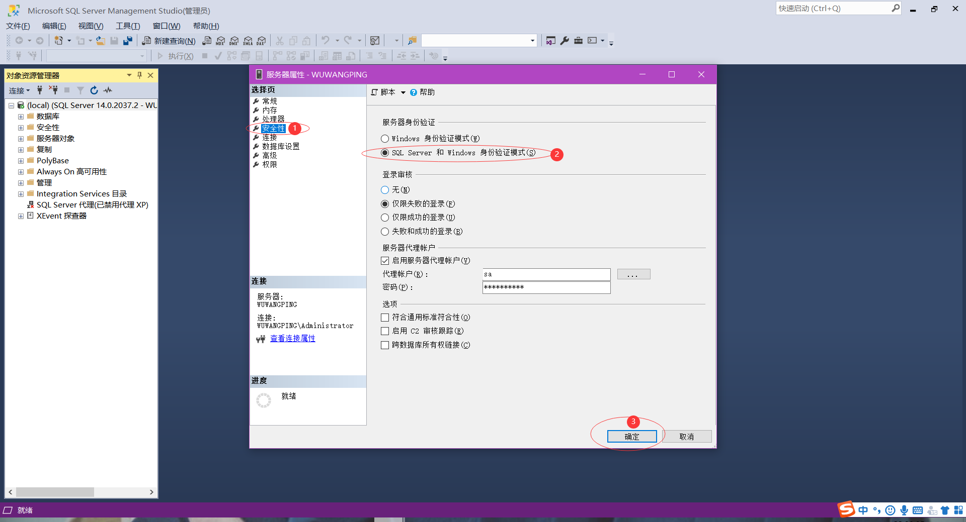Open the 文件(F) menu
966x522 pixels.
[18, 26]
